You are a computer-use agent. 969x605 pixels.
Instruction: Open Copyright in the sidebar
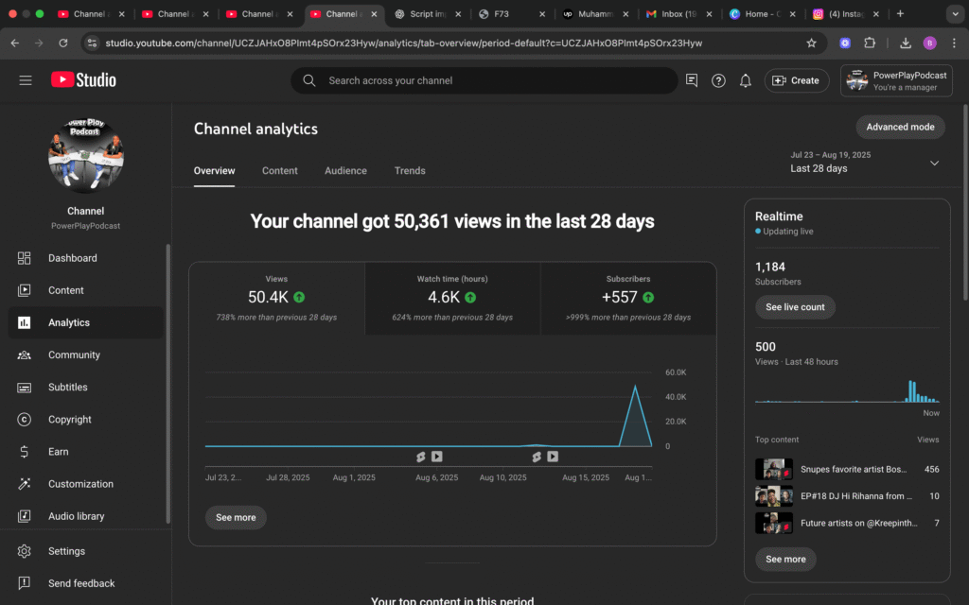[x=69, y=420]
